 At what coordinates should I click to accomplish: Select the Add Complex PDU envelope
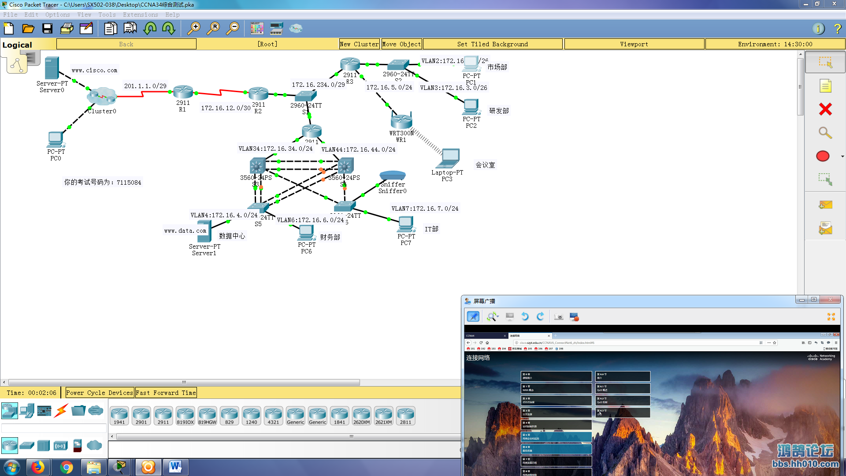(x=825, y=228)
